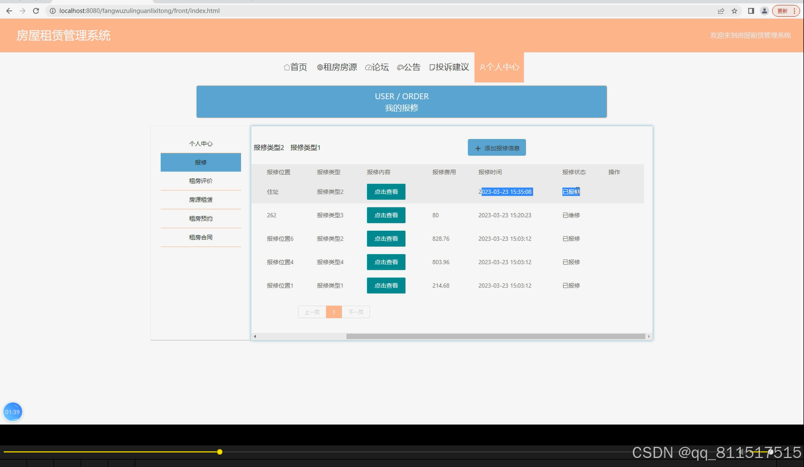The height and width of the screenshot is (467, 804).
Task: Click the share page icon
Action: 721,11
